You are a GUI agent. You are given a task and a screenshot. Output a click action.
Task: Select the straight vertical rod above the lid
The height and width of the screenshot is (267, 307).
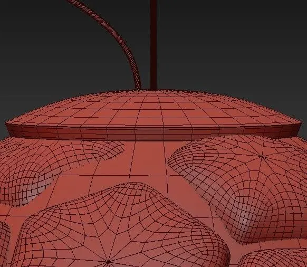click(x=153, y=44)
